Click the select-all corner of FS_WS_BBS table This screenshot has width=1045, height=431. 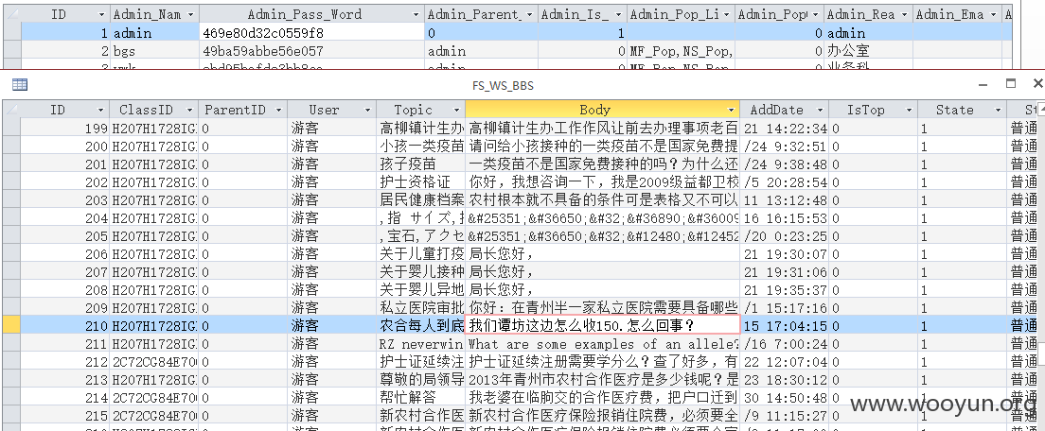point(10,111)
